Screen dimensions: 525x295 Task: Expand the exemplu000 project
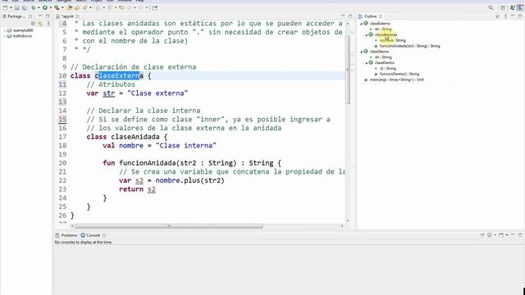pyautogui.click(x=4, y=30)
